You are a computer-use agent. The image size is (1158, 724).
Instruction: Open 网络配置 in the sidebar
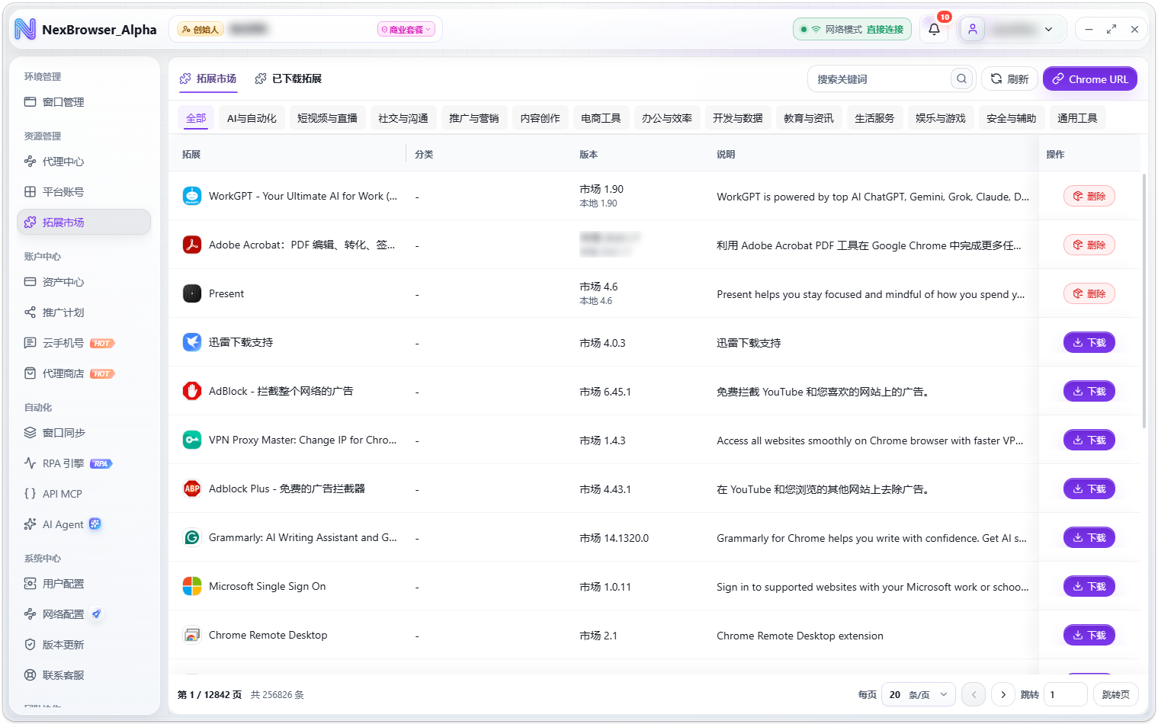click(x=84, y=614)
